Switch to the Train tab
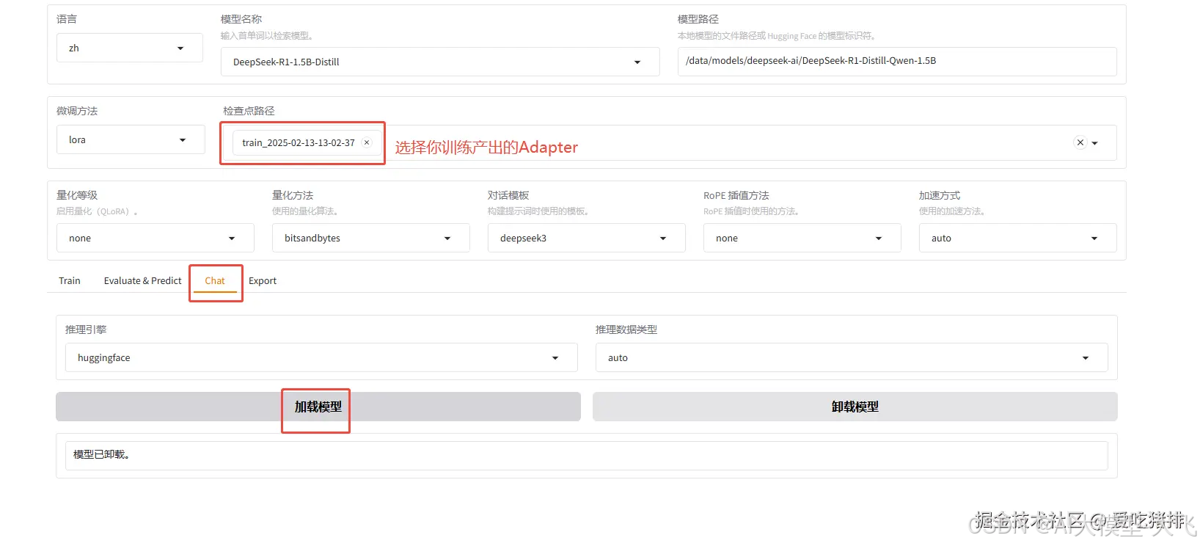Viewport: 1200px width, 546px height. [x=70, y=280]
